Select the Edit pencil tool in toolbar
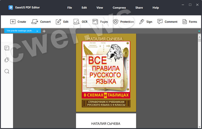202x129 pixels. tap(59, 22)
